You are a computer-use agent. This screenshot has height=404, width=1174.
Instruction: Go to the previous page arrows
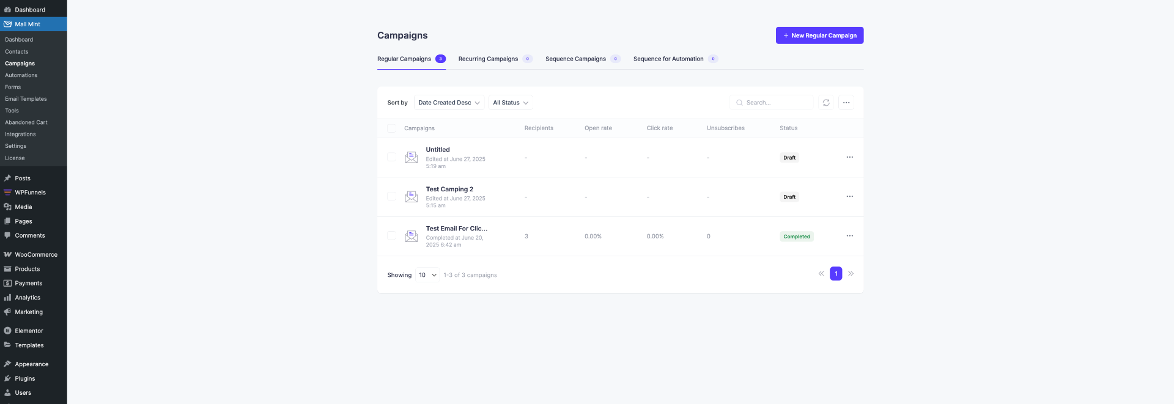(821, 274)
